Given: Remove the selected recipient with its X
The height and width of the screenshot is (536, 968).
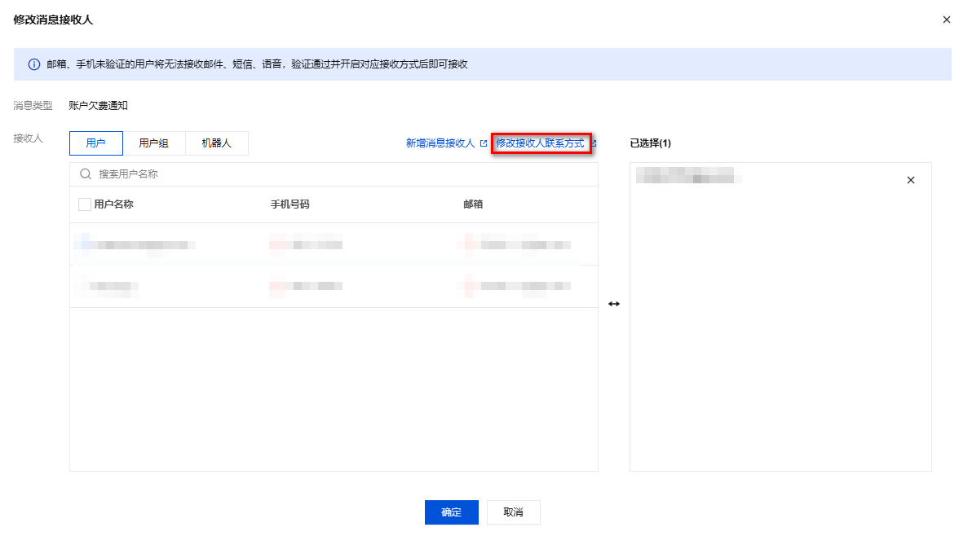Looking at the screenshot, I should [911, 180].
